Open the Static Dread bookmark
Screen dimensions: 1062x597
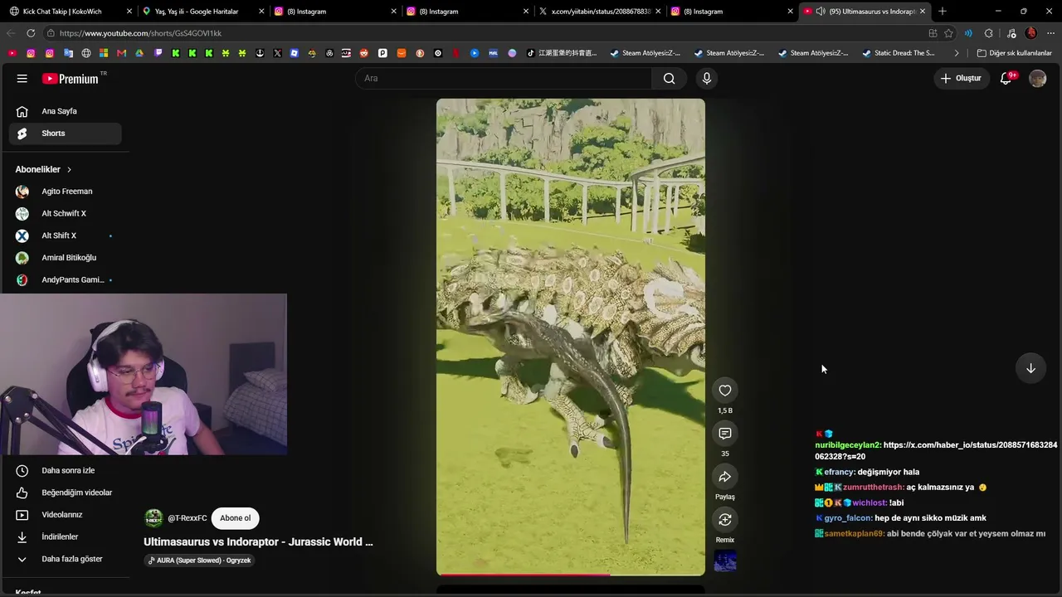click(899, 53)
